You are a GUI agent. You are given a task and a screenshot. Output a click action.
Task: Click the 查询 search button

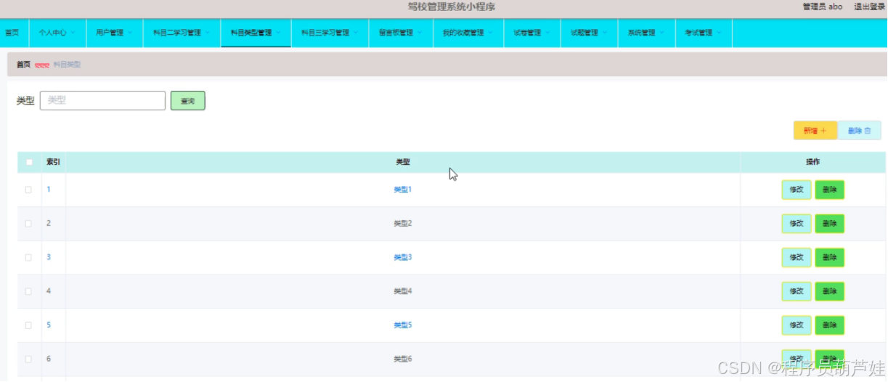click(188, 101)
